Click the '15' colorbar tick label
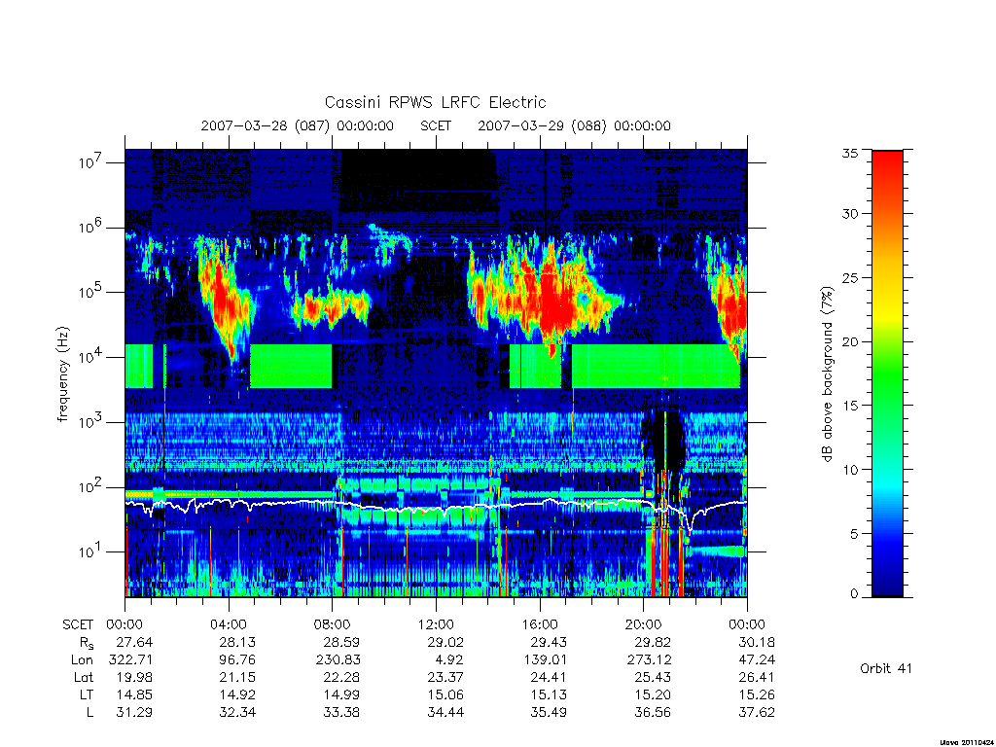The image size is (996, 747). point(850,406)
